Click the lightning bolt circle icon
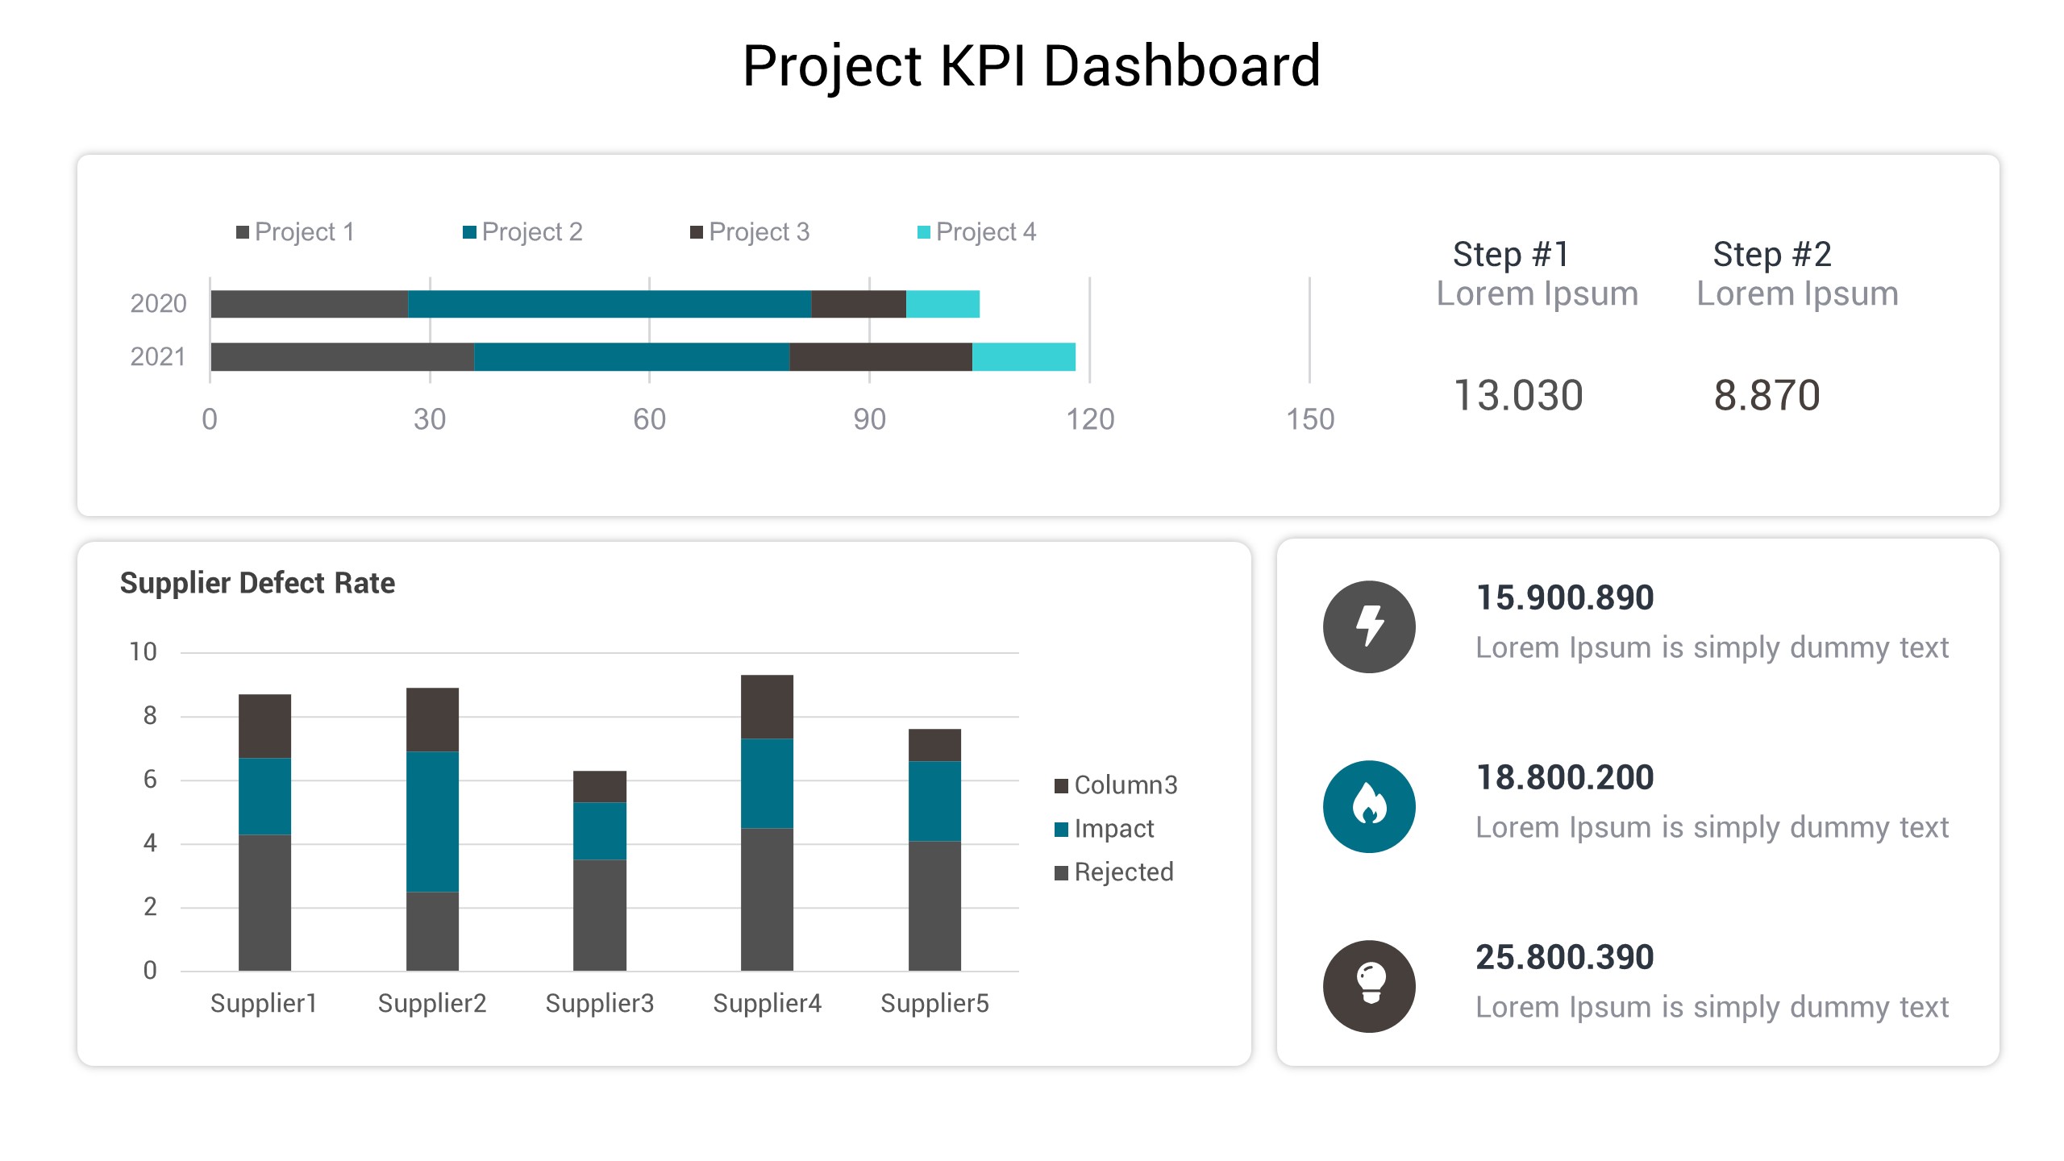 [x=1368, y=626]
